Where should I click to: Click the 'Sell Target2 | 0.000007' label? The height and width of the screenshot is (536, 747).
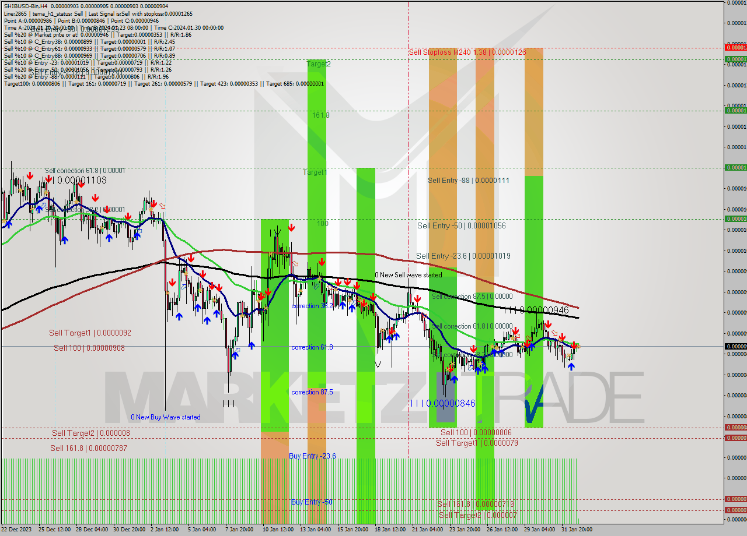[x=478, y=515]
